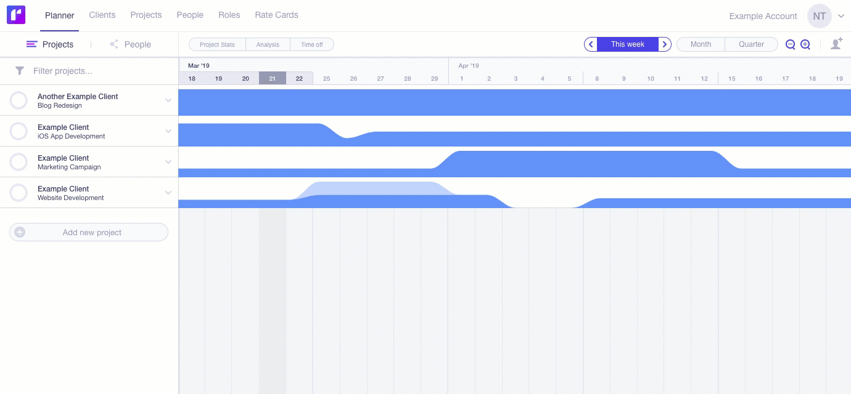
Task: Toggle the Time off view
Action: pyautogui.click(x=311, y=44)
